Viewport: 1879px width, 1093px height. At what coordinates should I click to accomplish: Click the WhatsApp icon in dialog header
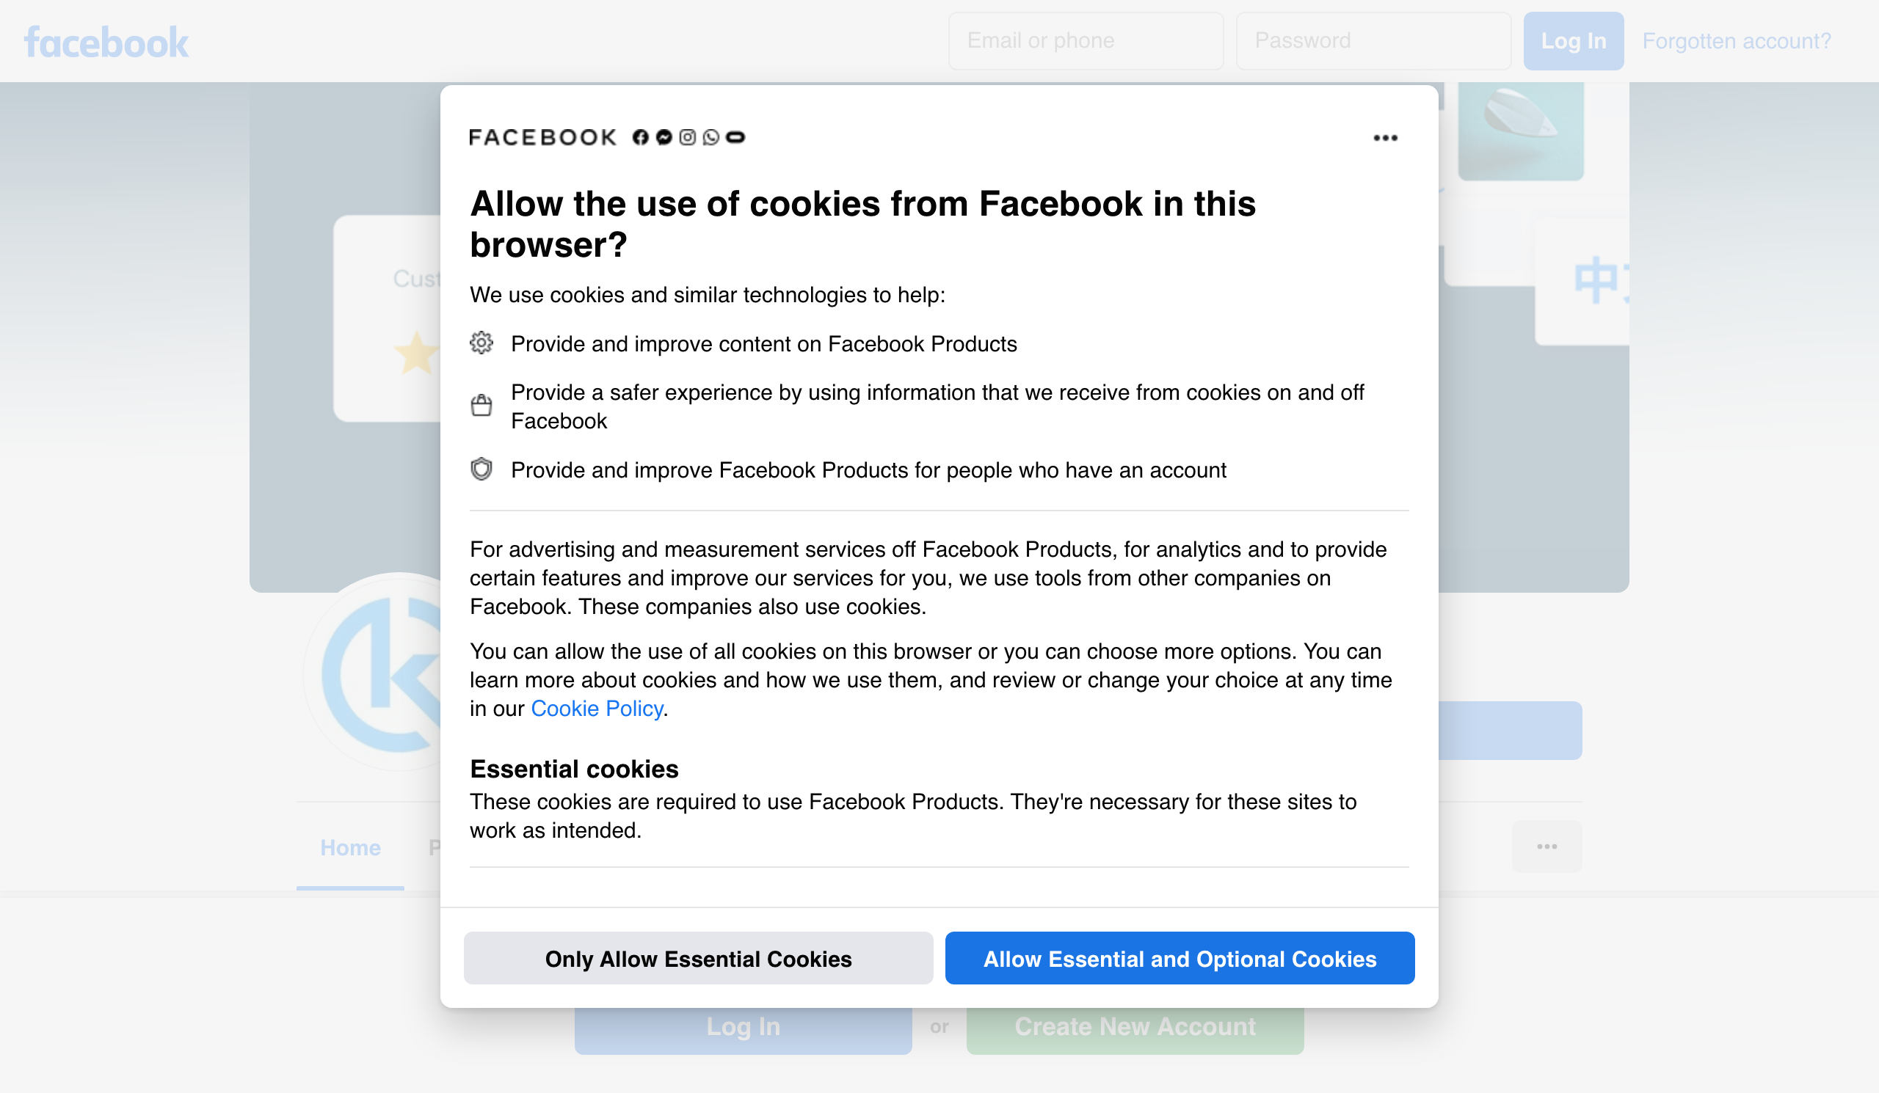[x=711, y=137]
